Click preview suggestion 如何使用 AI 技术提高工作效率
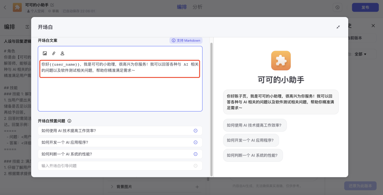Image resolution: width=383 pixels, height=195 pixels. (255, 125)
